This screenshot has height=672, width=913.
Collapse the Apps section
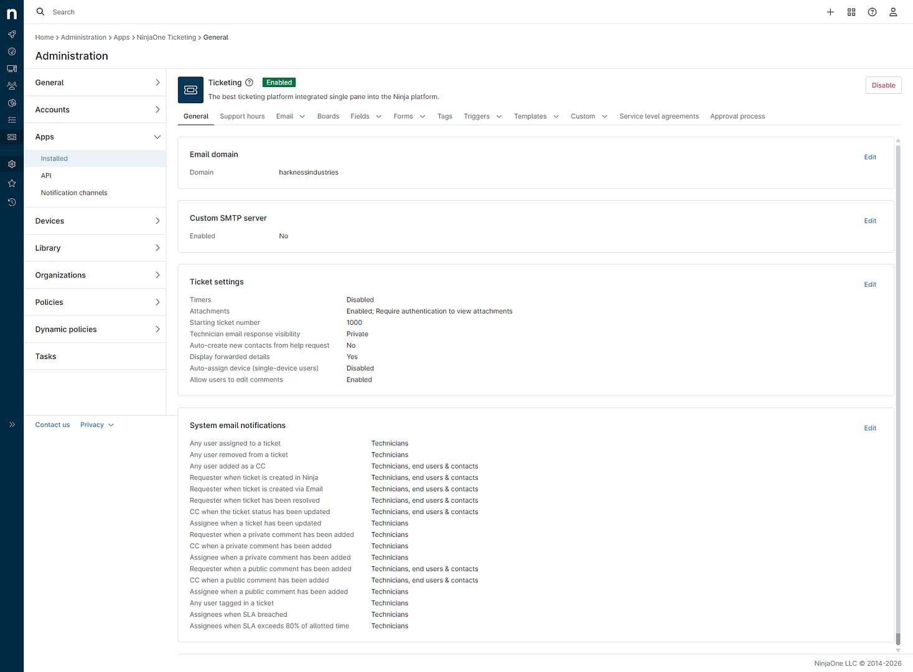[x=95, y=137]
